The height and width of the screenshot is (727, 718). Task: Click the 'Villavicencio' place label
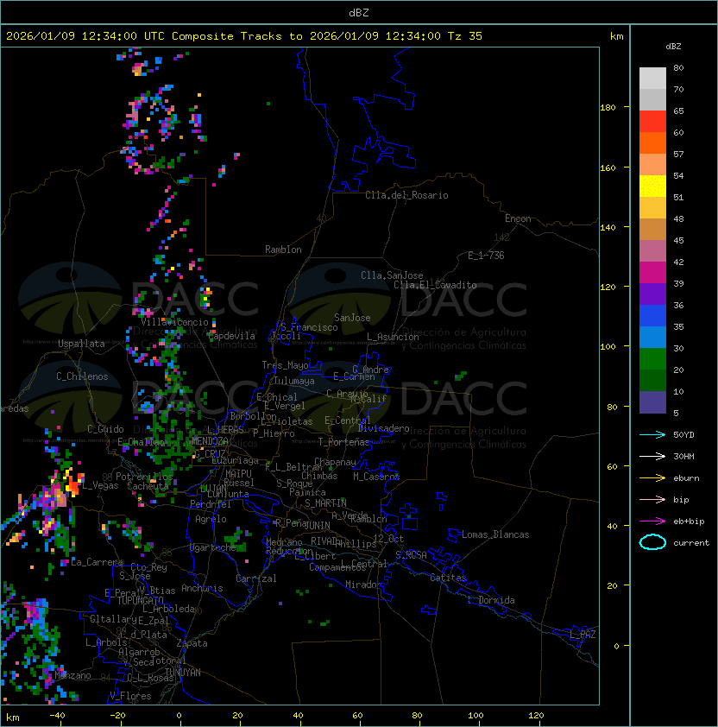[x=174, y=322]
